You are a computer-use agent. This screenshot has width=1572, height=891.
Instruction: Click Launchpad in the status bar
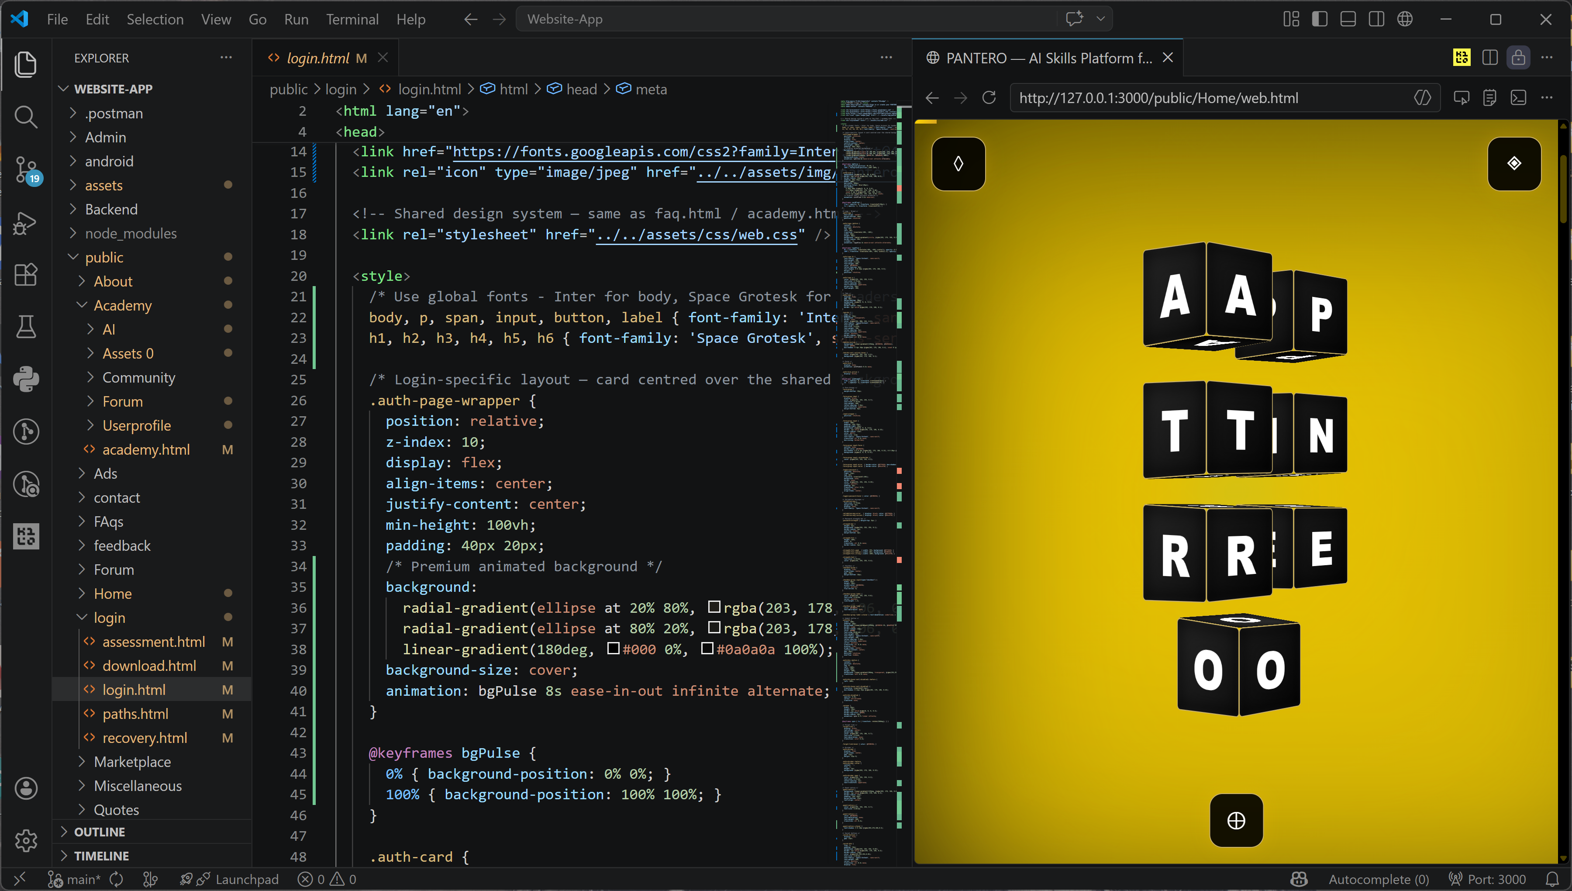247,879
